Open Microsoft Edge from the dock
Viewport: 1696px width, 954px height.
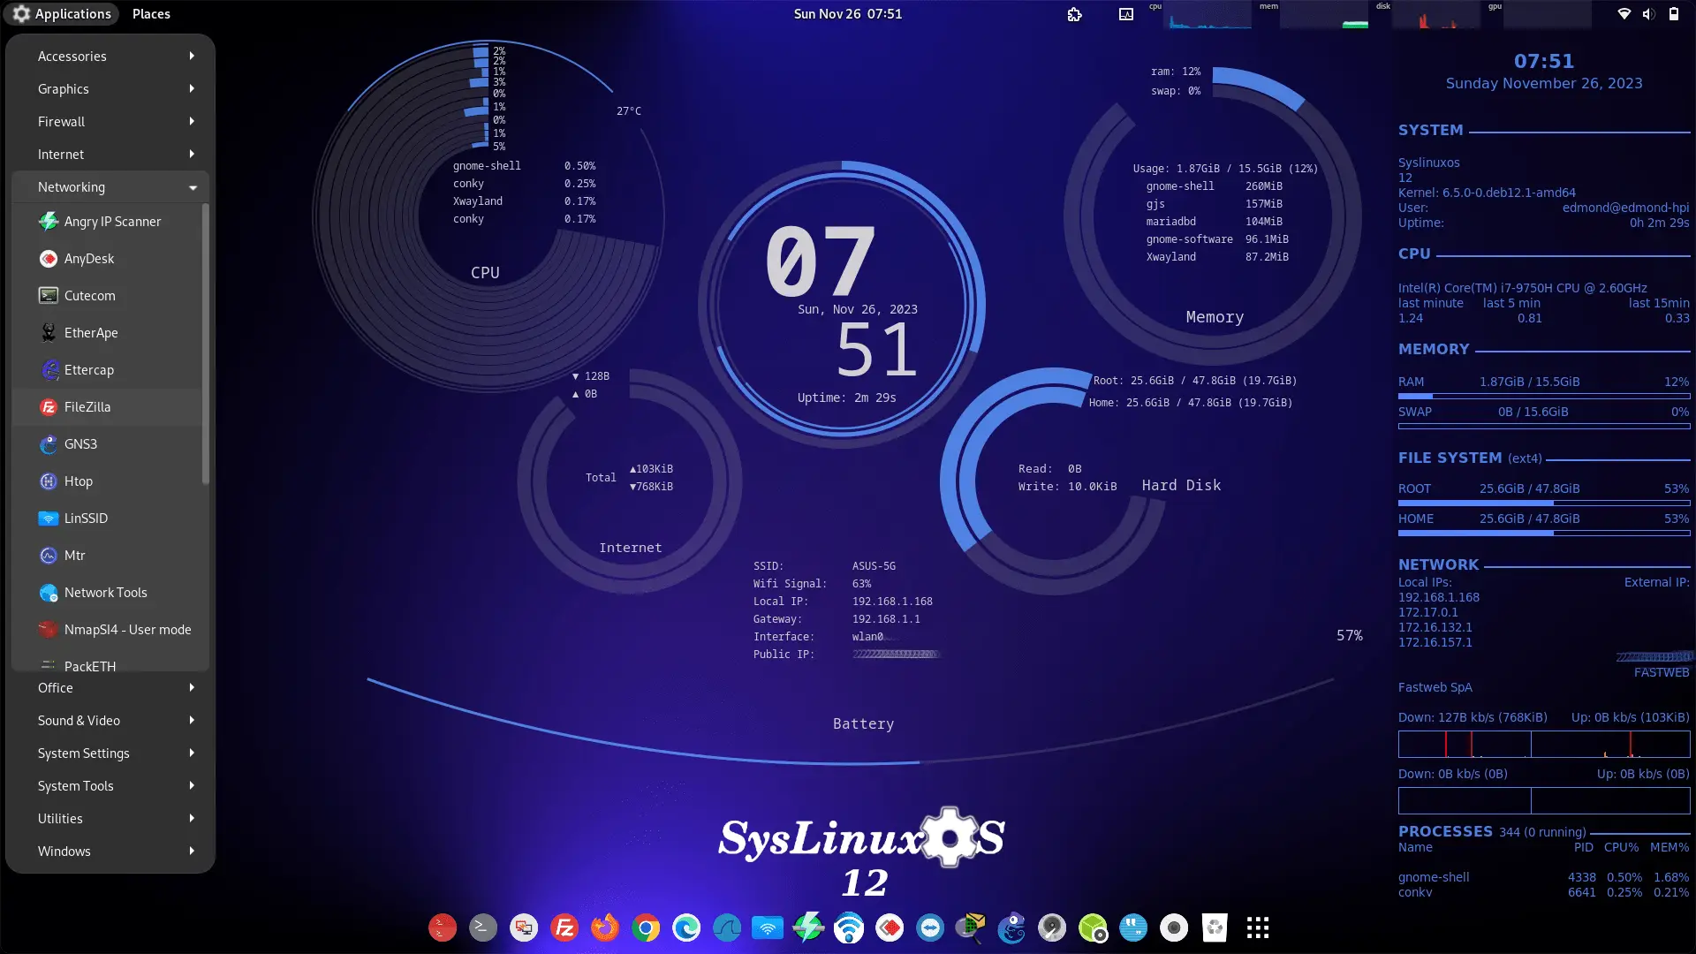[686, 927]
